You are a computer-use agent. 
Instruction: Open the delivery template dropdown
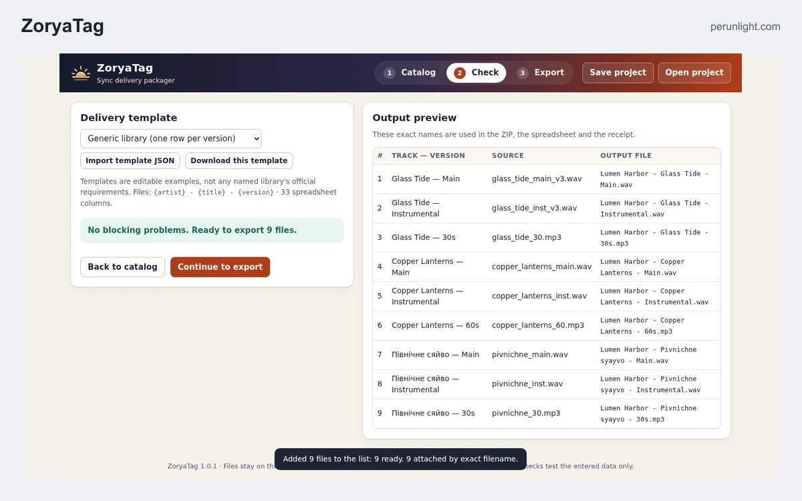[x=171, y=138]
